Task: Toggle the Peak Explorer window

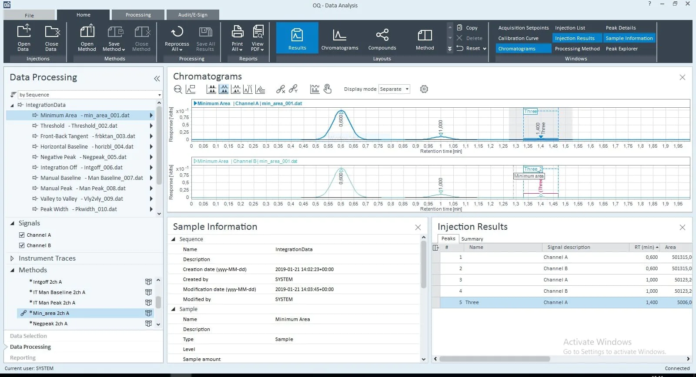Action: coord(622,49)
